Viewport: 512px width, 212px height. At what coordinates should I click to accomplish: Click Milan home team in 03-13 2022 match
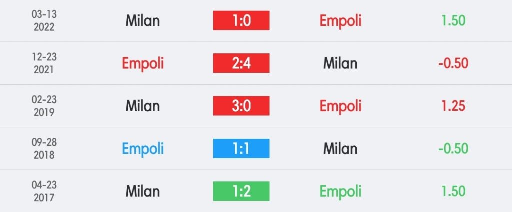tap(143, 21)
